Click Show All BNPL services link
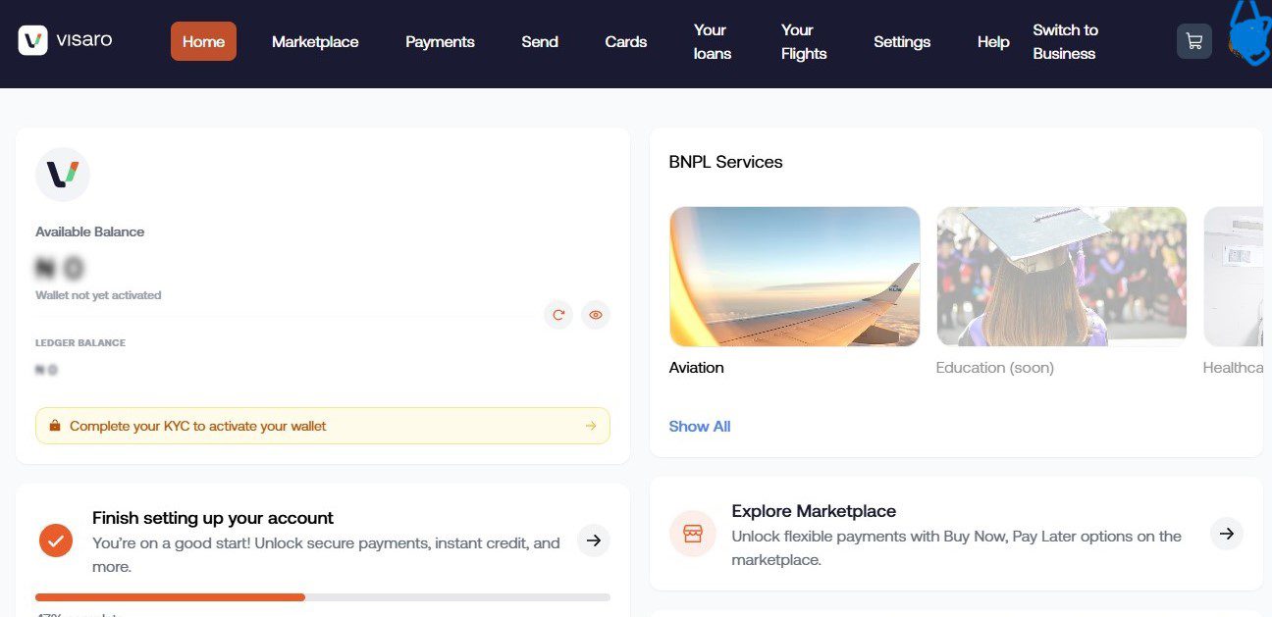1272x617 pixels. [x=700, y=426]
